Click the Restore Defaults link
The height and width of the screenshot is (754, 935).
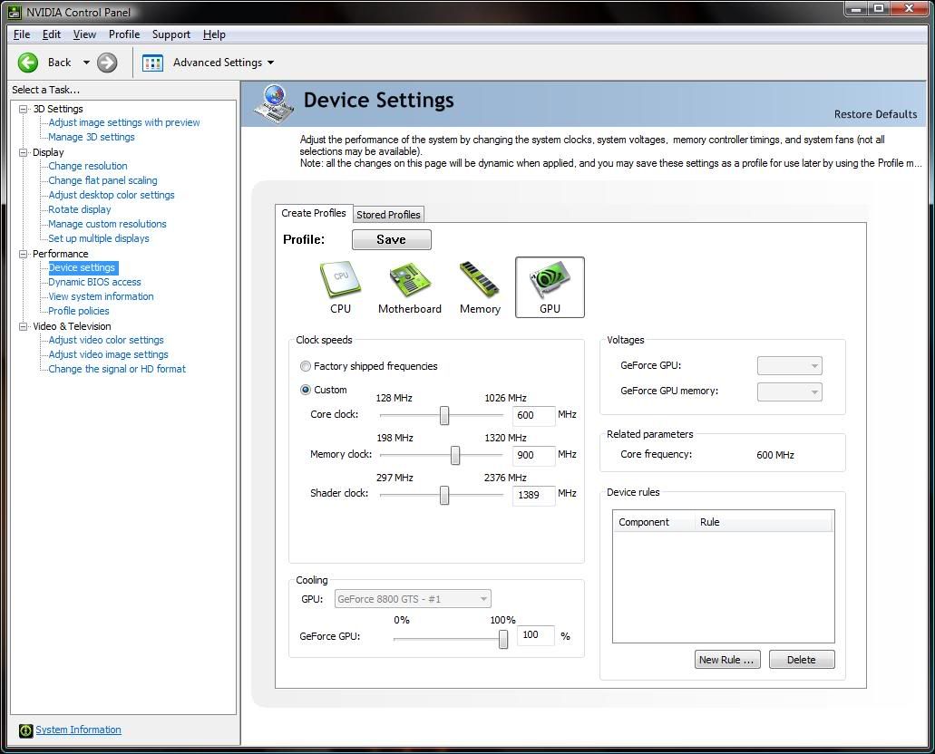[875, 114]
